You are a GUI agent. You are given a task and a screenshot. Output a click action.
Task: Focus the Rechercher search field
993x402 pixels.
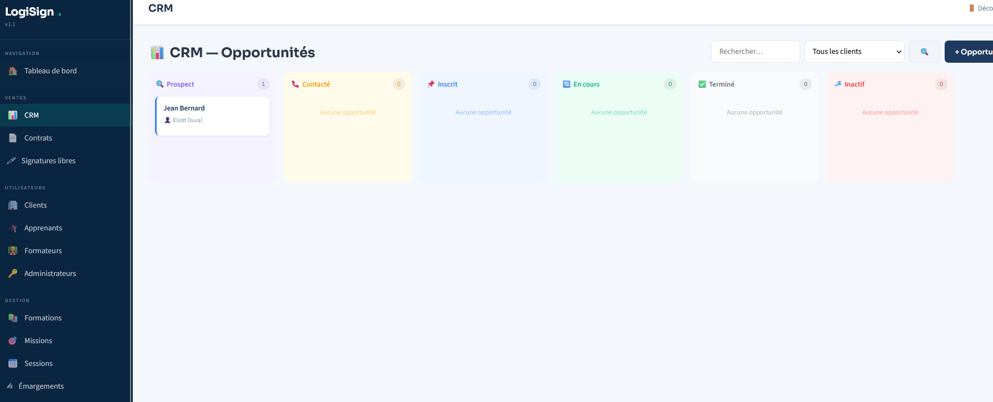pos(755,52)
